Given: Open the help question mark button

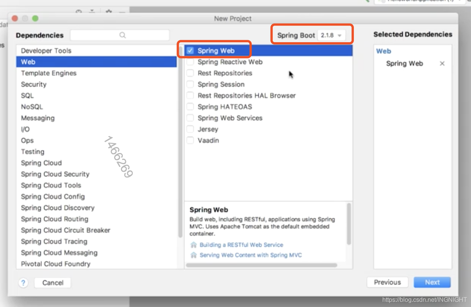Looking at the screenshot, I should 23,283.
